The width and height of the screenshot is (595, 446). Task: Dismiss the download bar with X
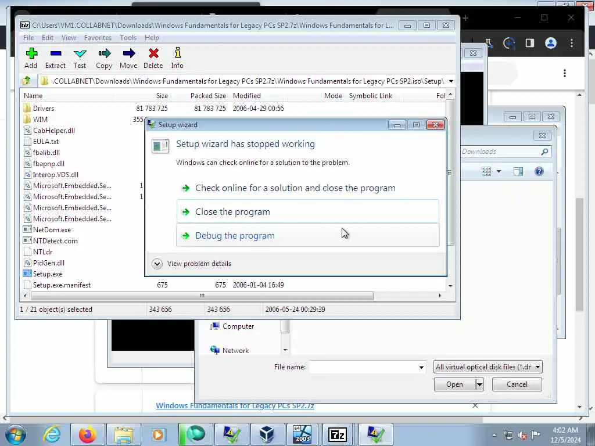[475, 406]
